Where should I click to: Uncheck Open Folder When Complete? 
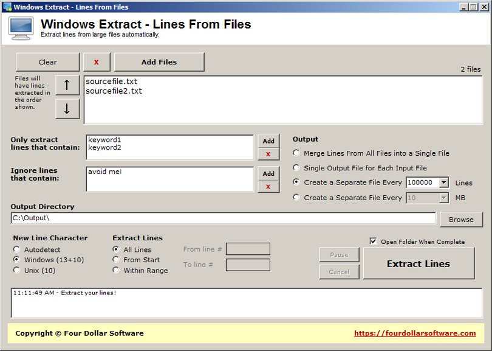coord(372,241)
